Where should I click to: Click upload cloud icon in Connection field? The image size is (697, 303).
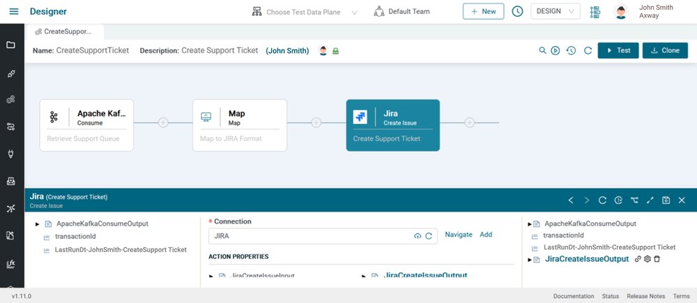(x=418, y=236)
